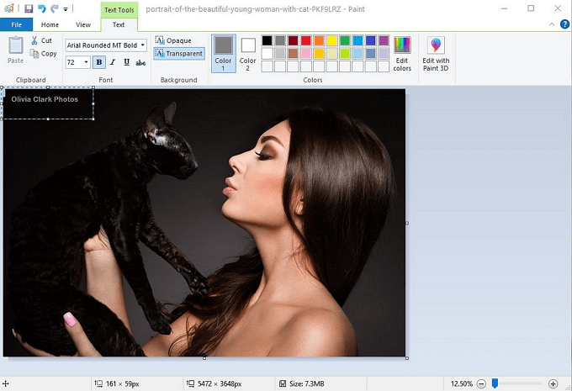Open the Paint app icon menu

8,8
